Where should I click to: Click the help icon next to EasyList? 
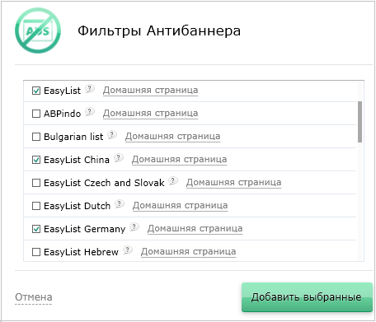pos(90,89)
